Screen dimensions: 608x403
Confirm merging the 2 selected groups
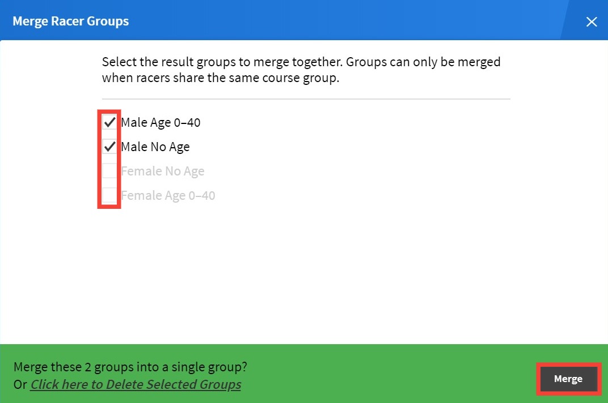pyautogui.click(x=568, y=379)
